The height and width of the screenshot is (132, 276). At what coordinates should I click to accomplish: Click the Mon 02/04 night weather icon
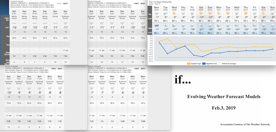(x=156, y=26)
